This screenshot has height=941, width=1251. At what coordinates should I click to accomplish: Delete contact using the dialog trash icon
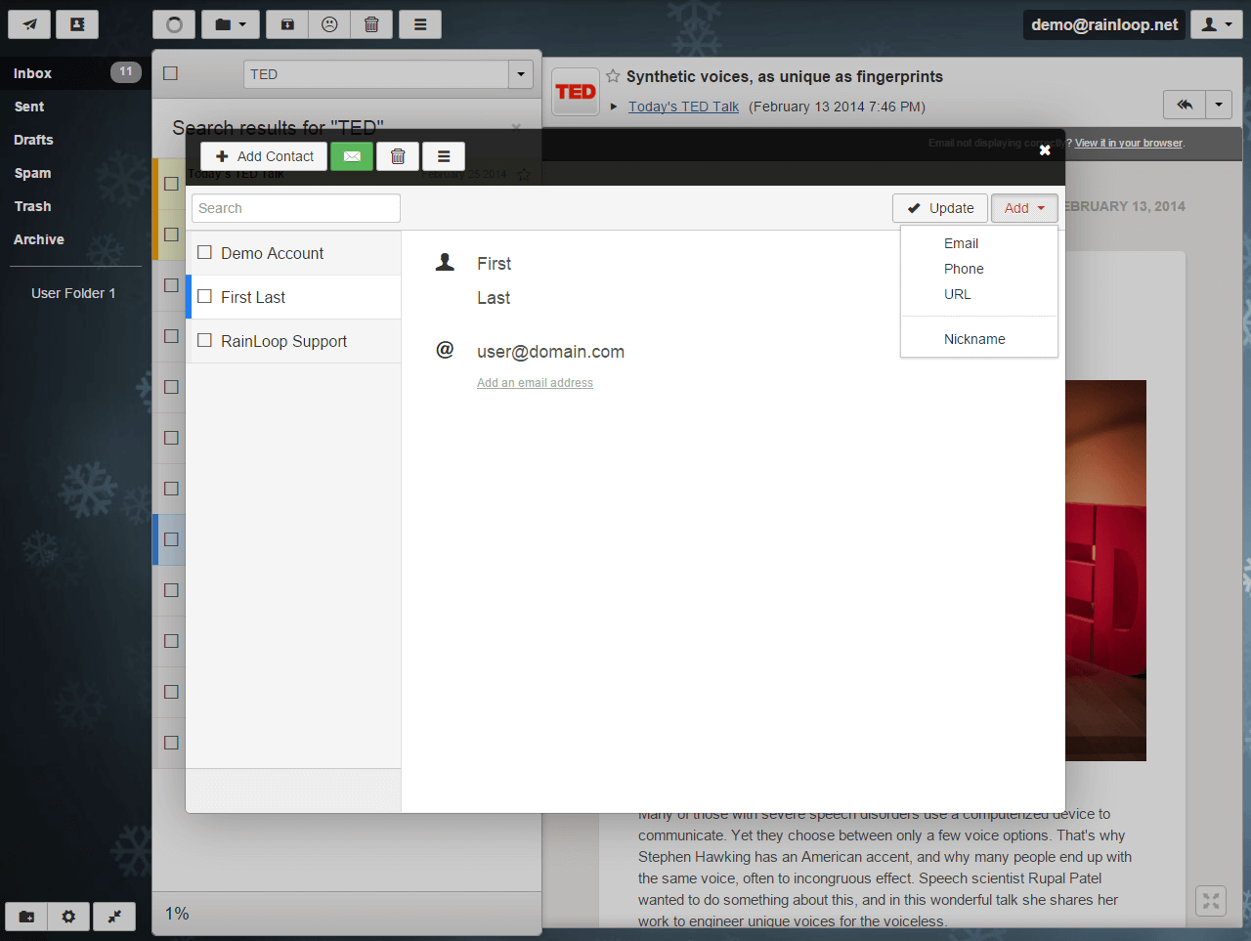398,156
